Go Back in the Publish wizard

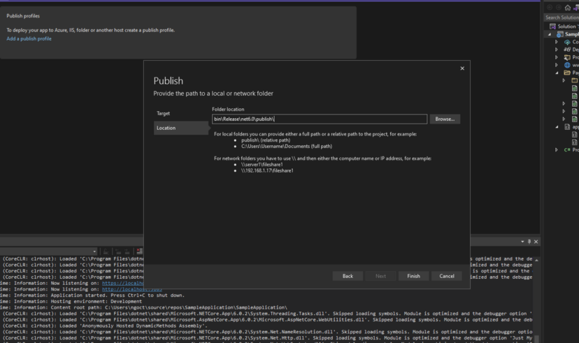tap(348, 276)
